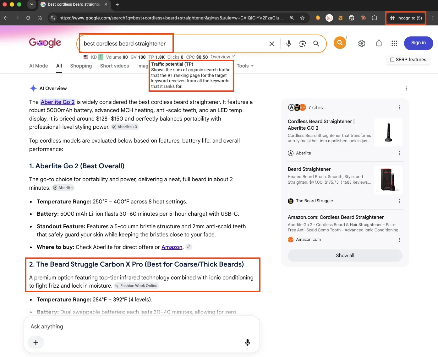This screenshot has height=357, width=438.
Task: Open the Short videos tab
Action: (x=115, y=66)
